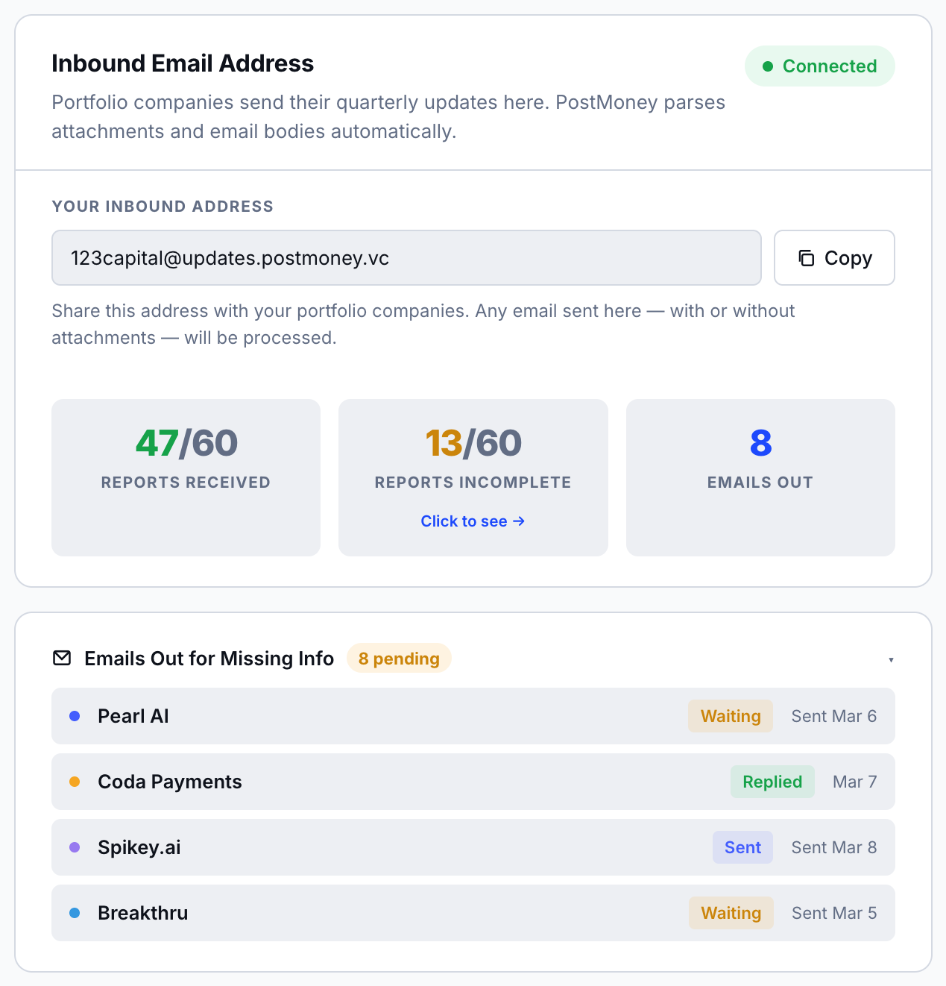Toggle the Replied badge on Coda Payments
The width and height of the screenshot is (946, 986).
tap(772, 781)
